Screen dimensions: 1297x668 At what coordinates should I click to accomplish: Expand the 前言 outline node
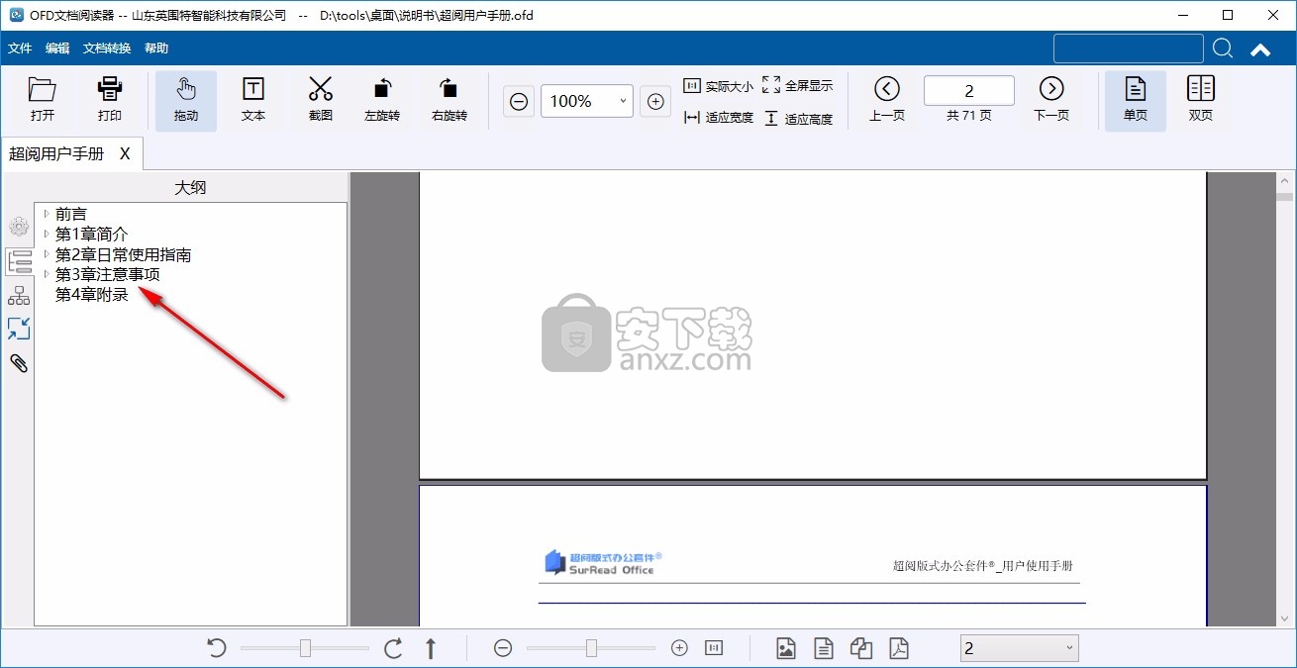pos(46,214)
